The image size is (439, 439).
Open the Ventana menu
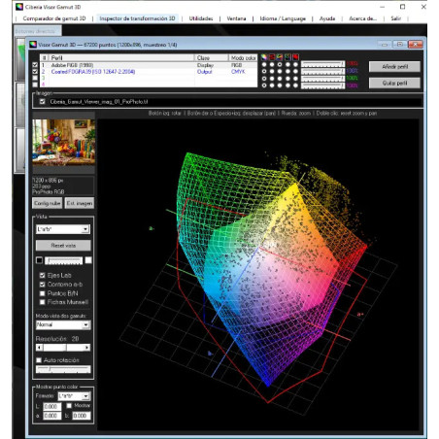[x=236, y=18]
